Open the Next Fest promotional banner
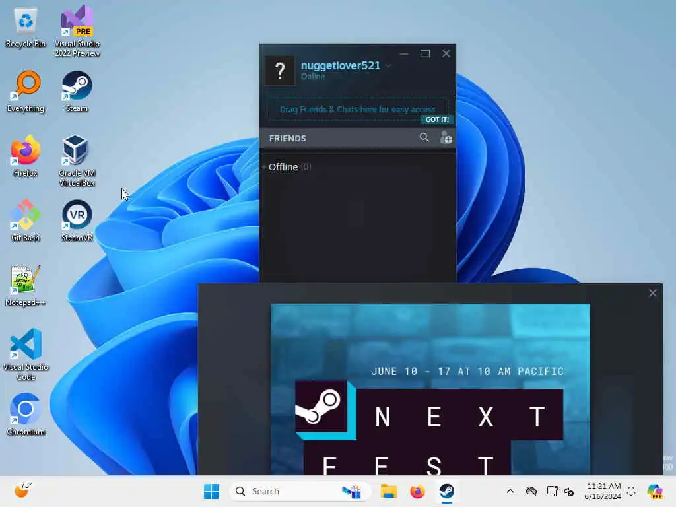Viewport: 676px width, 507px height. (430, 389)
